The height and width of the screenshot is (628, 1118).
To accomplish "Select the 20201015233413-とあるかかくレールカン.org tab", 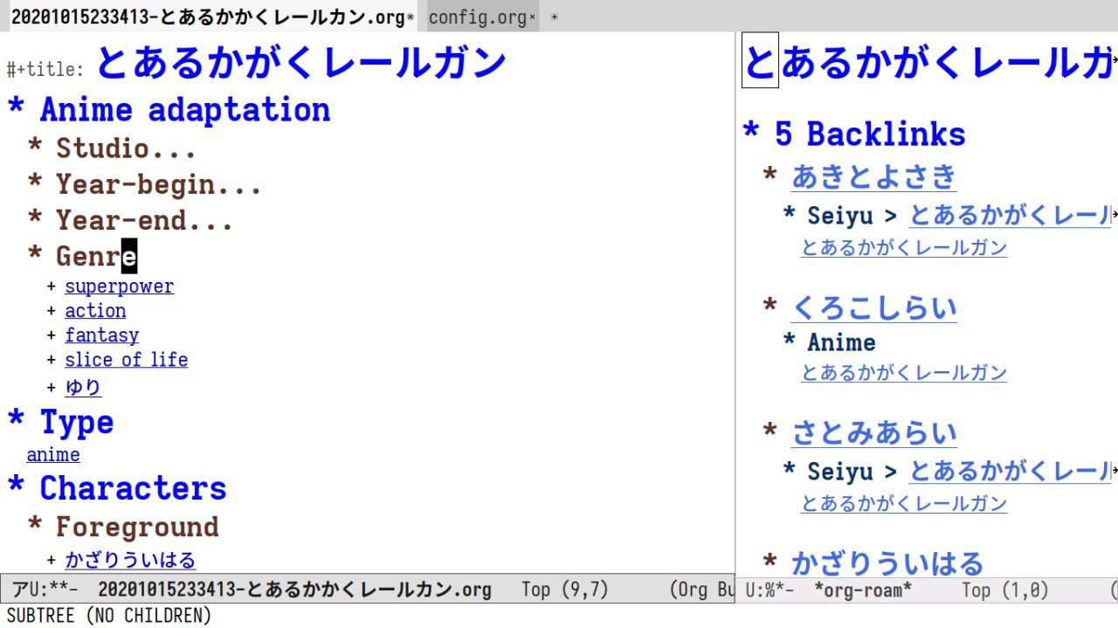I will tap(208, 17).
